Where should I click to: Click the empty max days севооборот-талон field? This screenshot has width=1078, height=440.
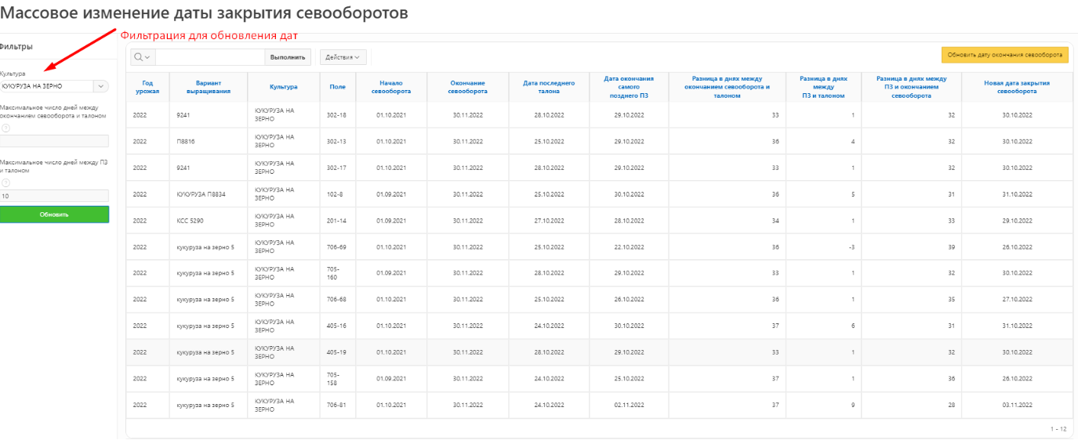click(x=54, y=141)
